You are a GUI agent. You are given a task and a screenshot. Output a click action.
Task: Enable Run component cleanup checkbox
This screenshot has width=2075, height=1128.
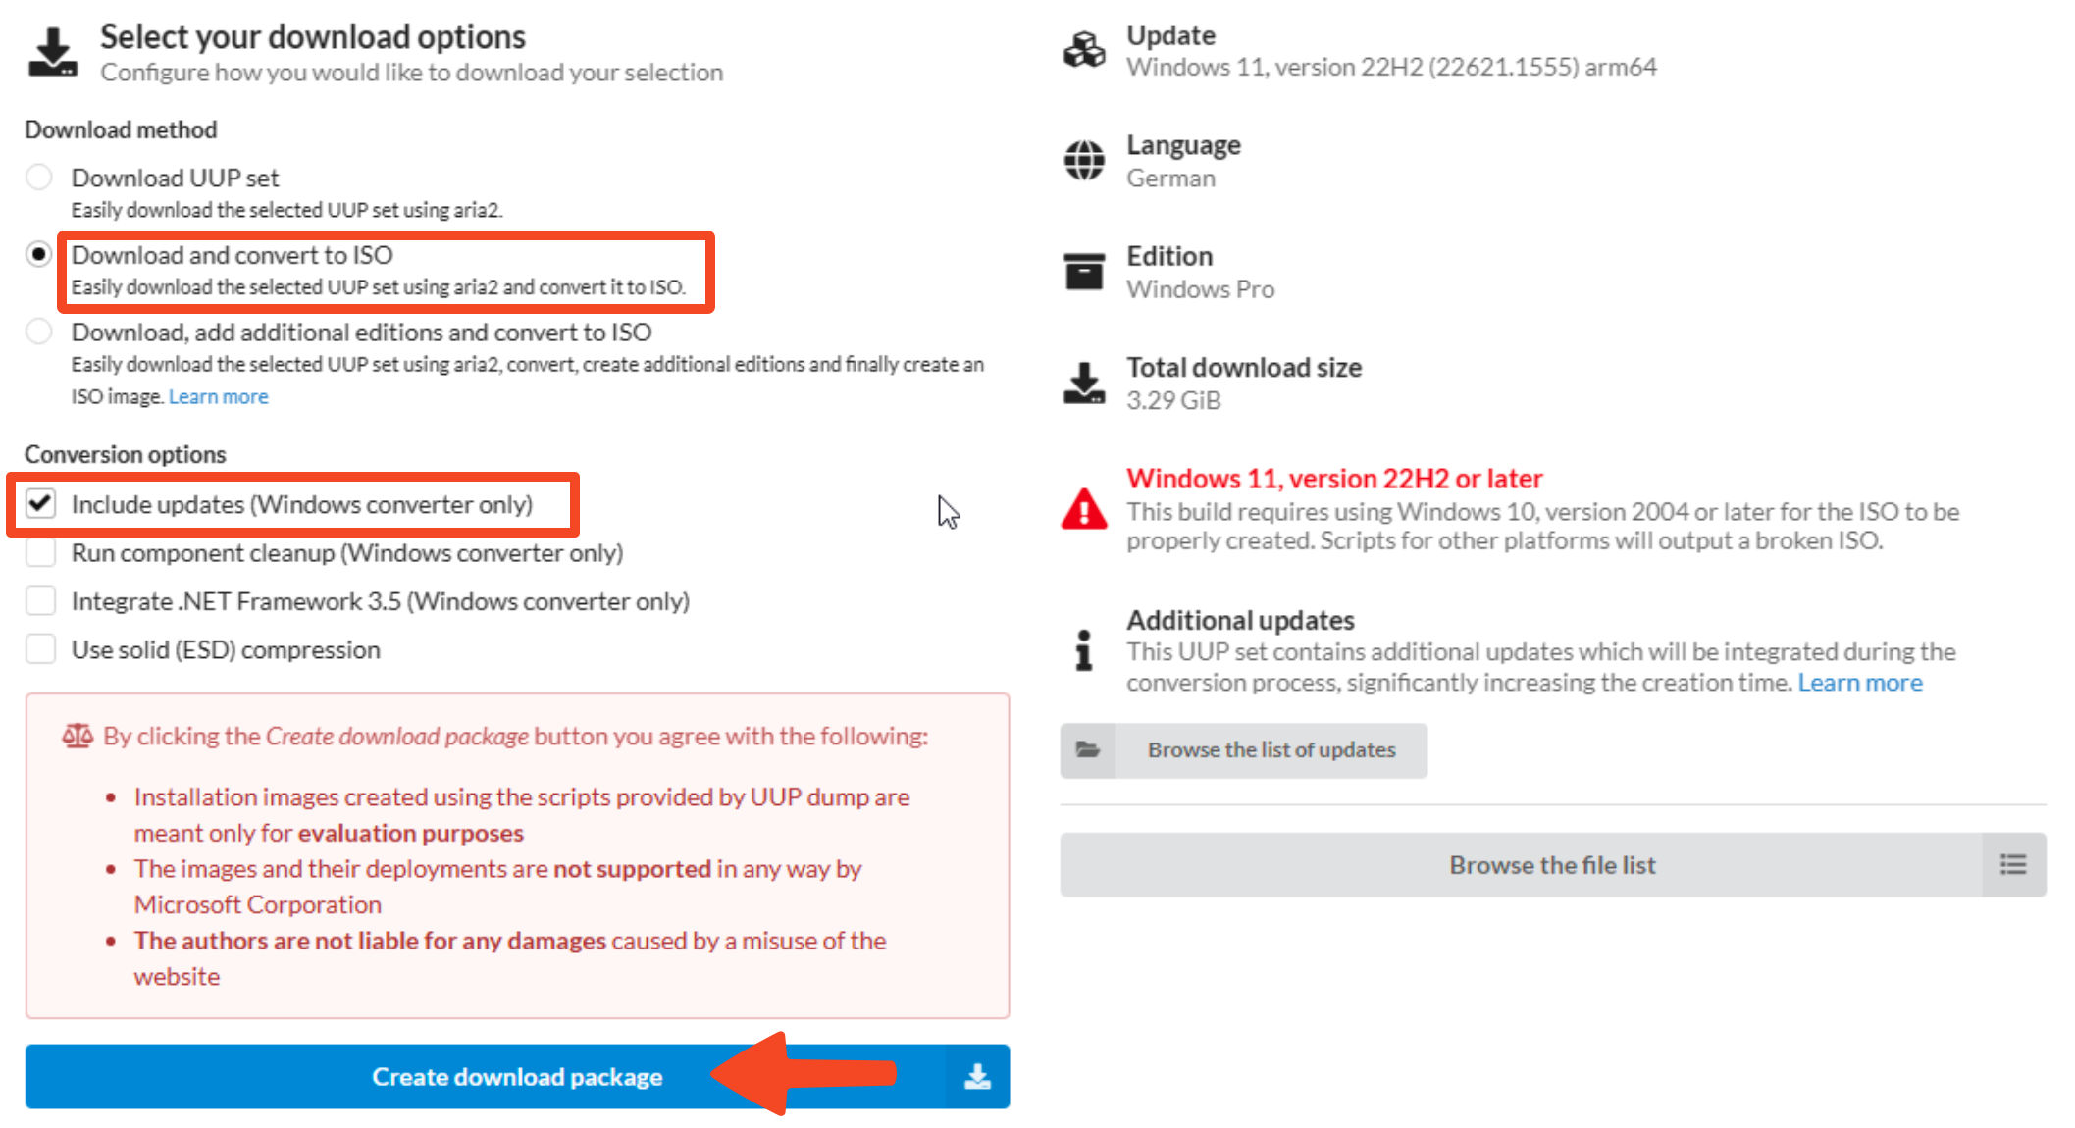(40, 553)
